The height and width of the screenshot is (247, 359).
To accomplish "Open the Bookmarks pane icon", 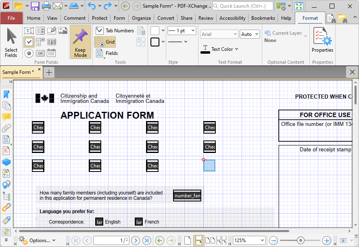I will (6, 94).
